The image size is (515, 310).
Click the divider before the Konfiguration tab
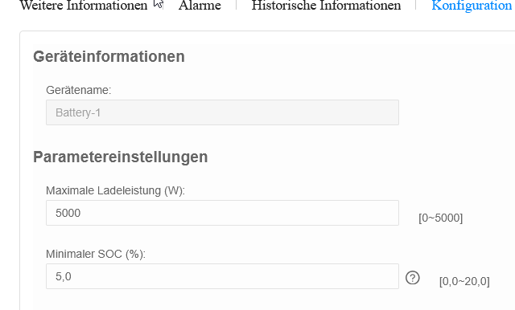point(416,5)
